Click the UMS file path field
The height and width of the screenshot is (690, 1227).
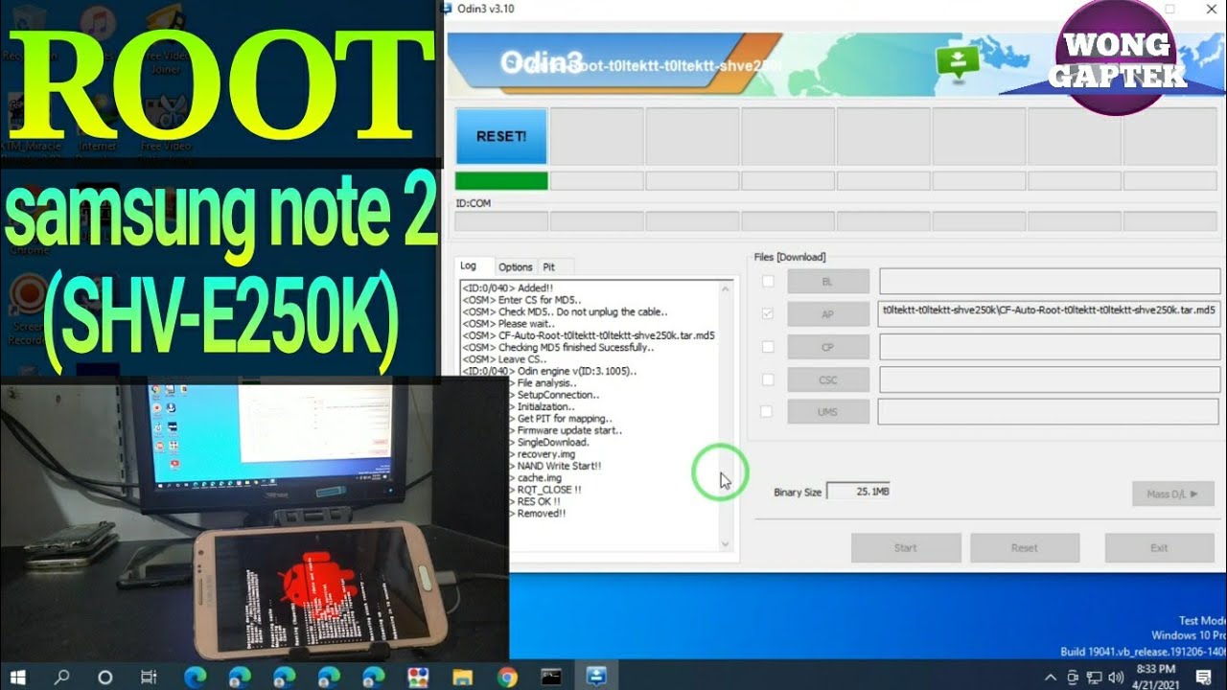tap(1050, 412)
